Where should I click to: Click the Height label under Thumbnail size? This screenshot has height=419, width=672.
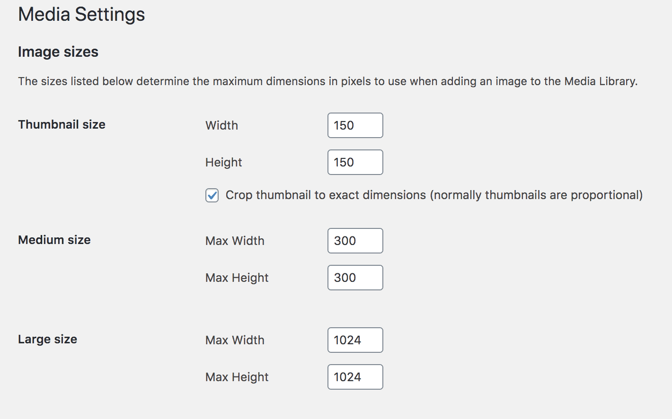[223, 162]
